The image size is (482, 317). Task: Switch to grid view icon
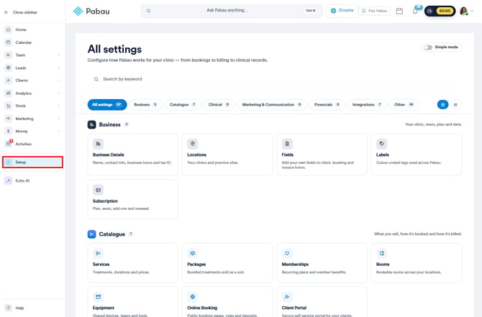point(442,105)
